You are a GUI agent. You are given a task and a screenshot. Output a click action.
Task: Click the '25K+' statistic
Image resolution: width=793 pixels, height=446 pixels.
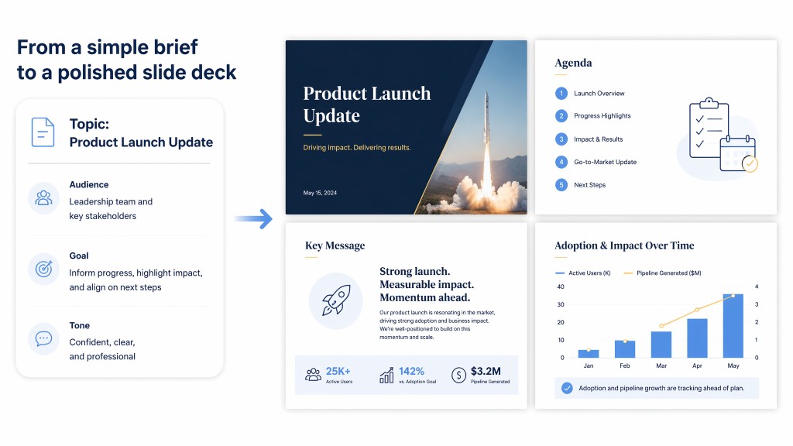(338, 371)
